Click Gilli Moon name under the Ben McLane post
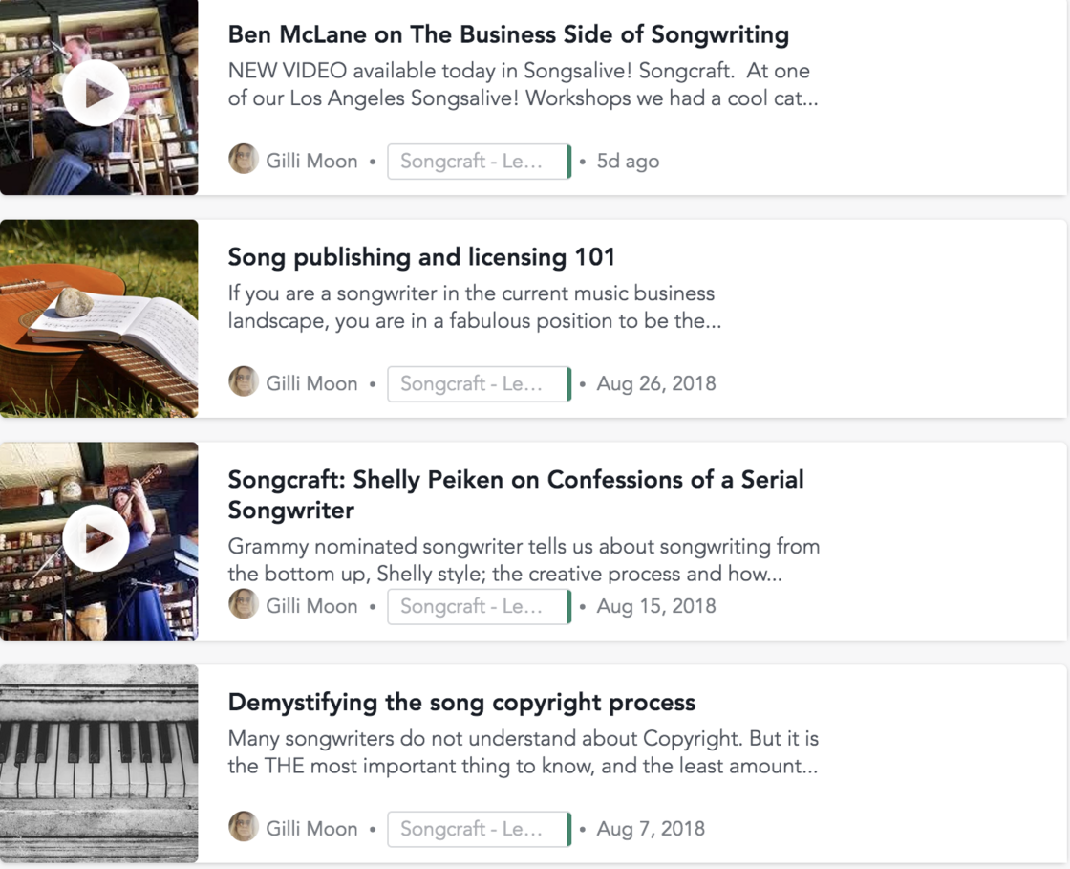1070x869 pixels. (x=311, y=162)
